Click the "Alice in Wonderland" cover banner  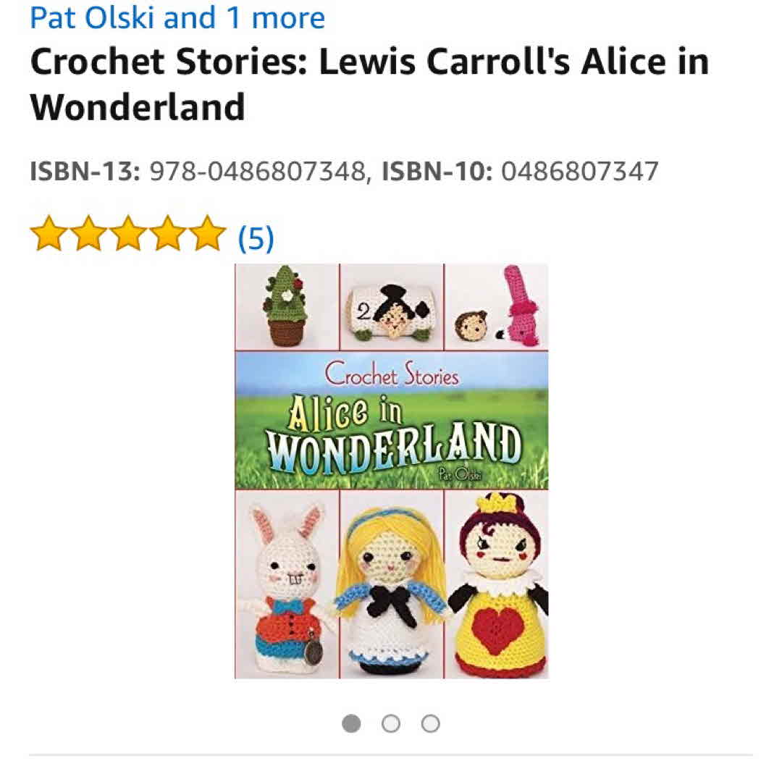[x=391, y=420]
